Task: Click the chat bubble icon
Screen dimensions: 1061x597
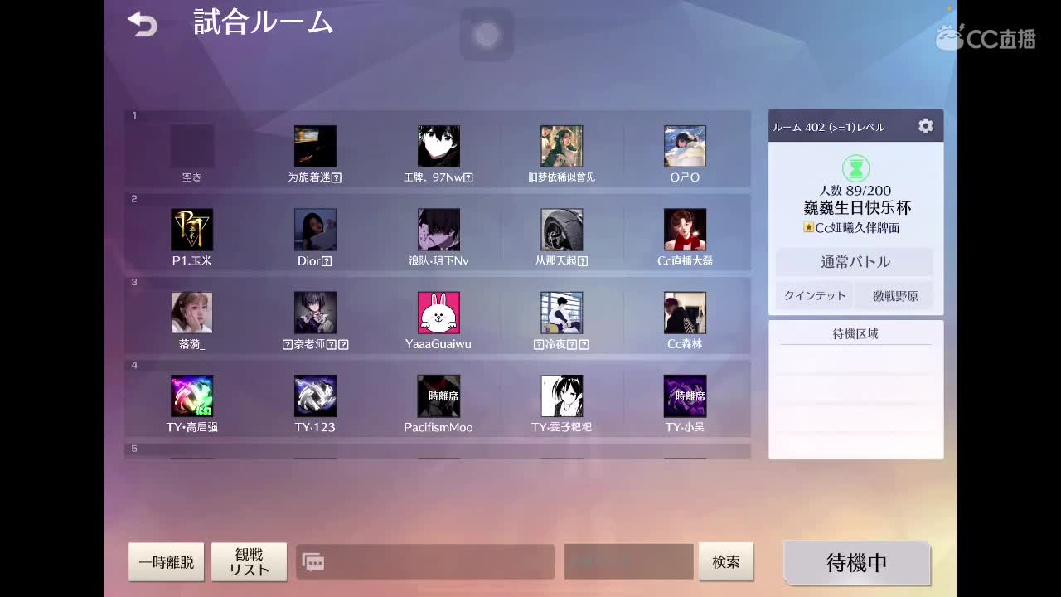Action: click(x=313, y=562)
